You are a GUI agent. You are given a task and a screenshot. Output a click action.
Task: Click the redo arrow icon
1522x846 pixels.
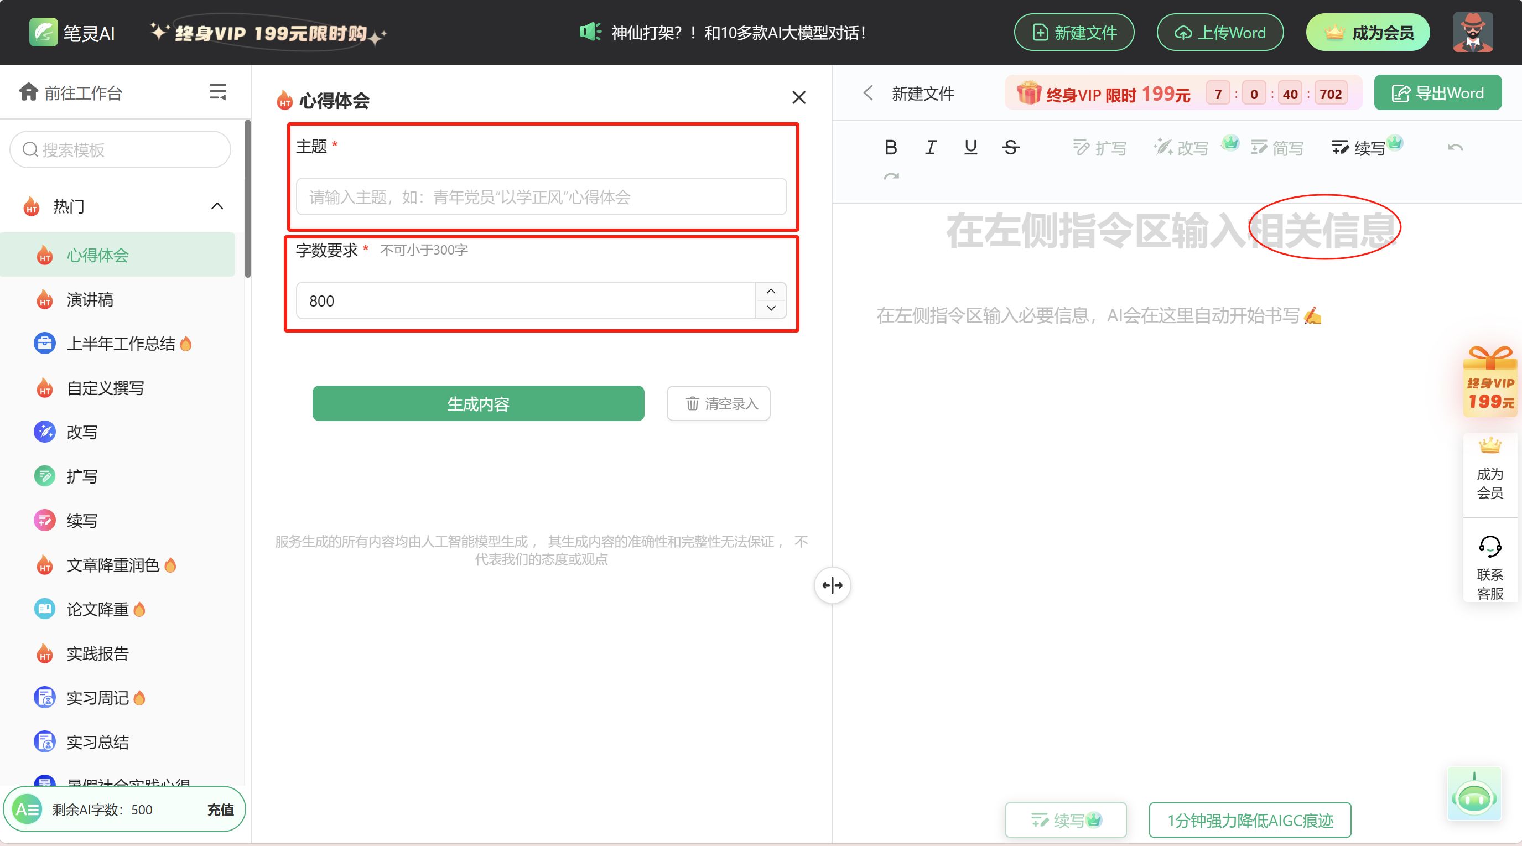[891, 176]
